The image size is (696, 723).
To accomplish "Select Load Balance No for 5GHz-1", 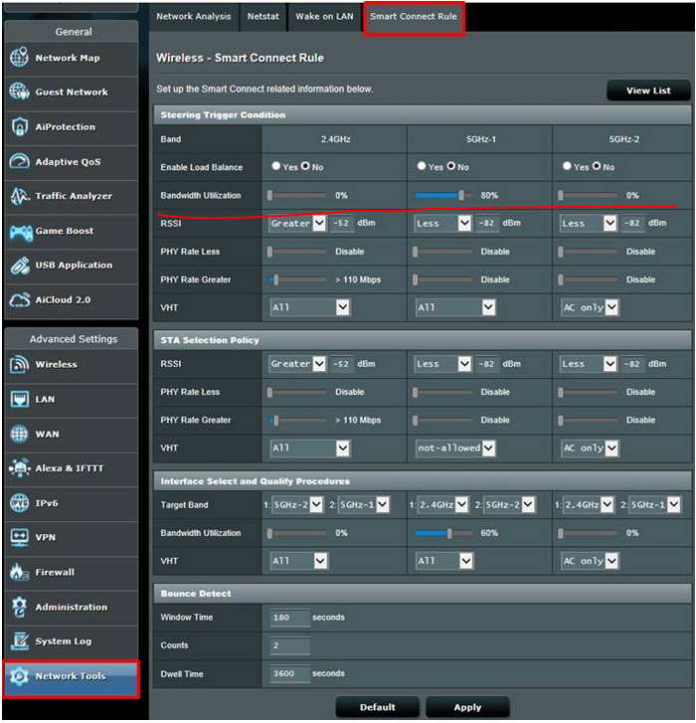I will click(450, 166).
